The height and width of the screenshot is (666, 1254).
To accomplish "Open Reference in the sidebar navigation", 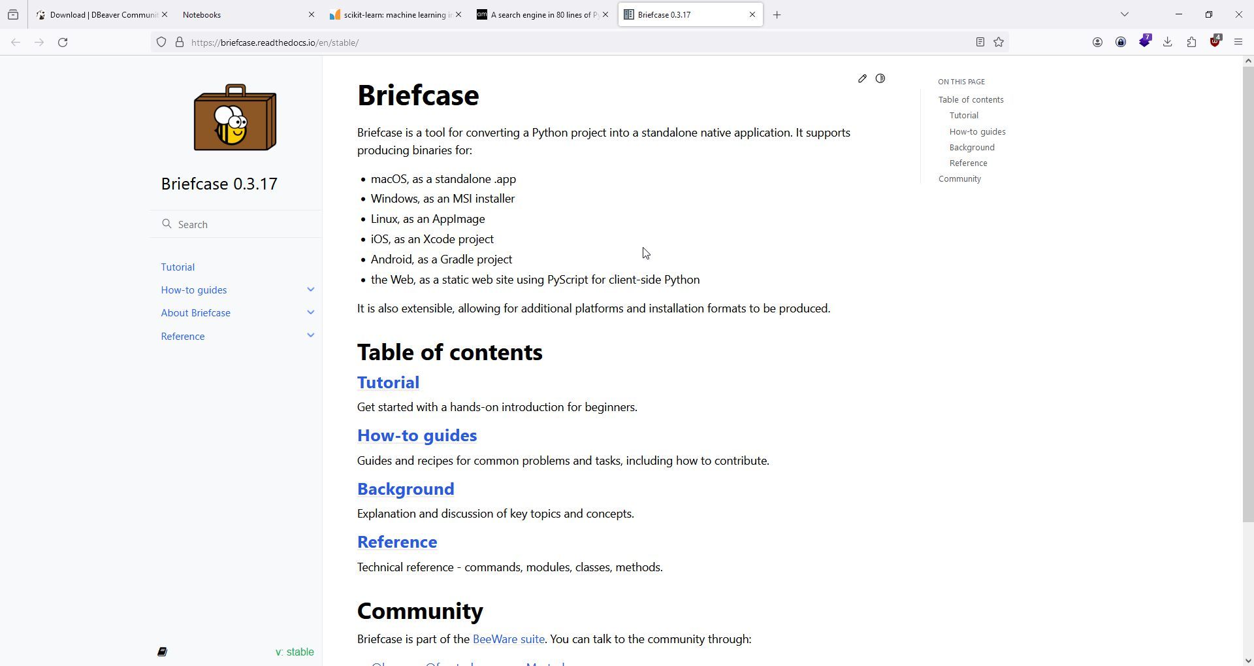I will [183, 337].
